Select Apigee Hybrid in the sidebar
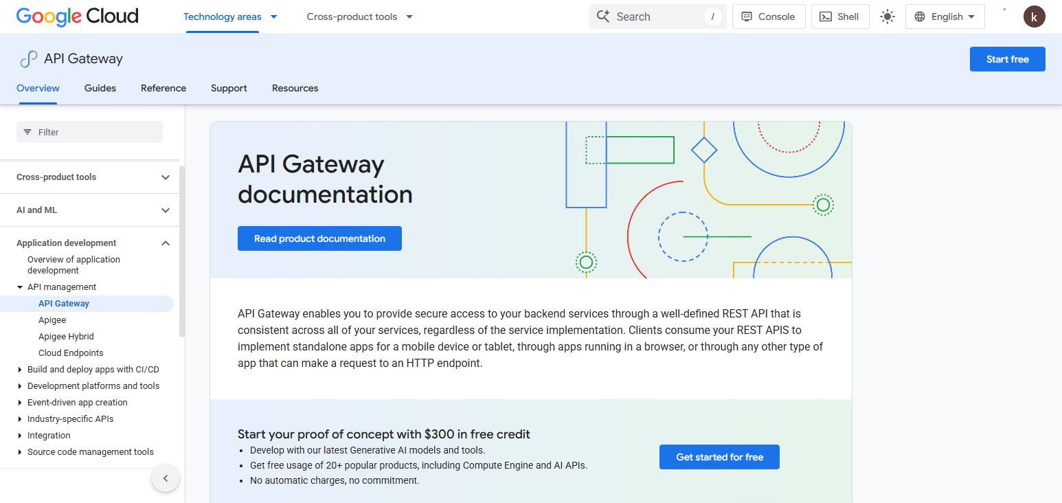Screen dimensions: 1062x503 [x=66, y=337]
